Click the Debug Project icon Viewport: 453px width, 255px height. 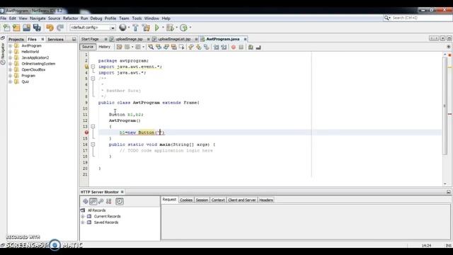coord(170,28)
